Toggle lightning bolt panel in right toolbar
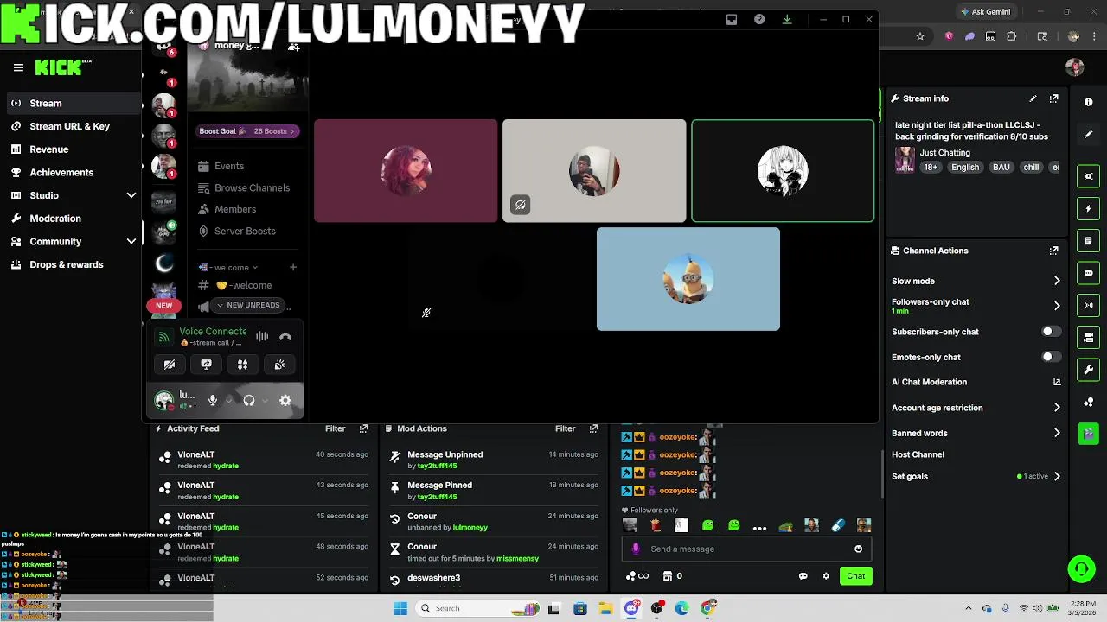Viewport: 1107px width, 622px height. [x=1088, y=208]
